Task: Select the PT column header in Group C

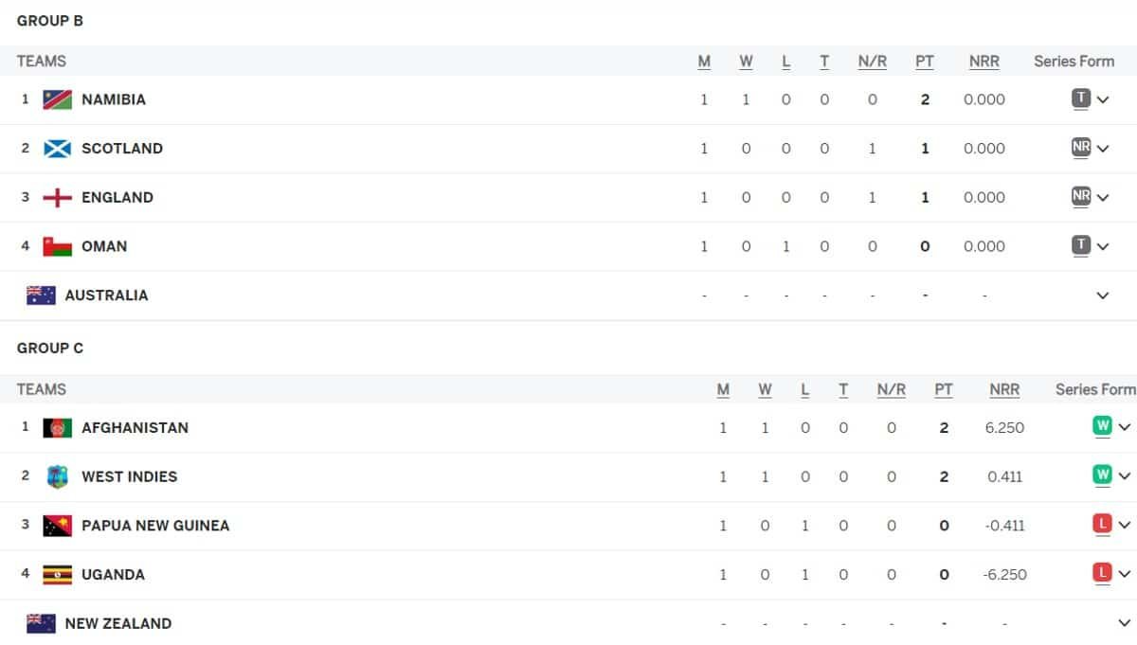Action: 944,388
